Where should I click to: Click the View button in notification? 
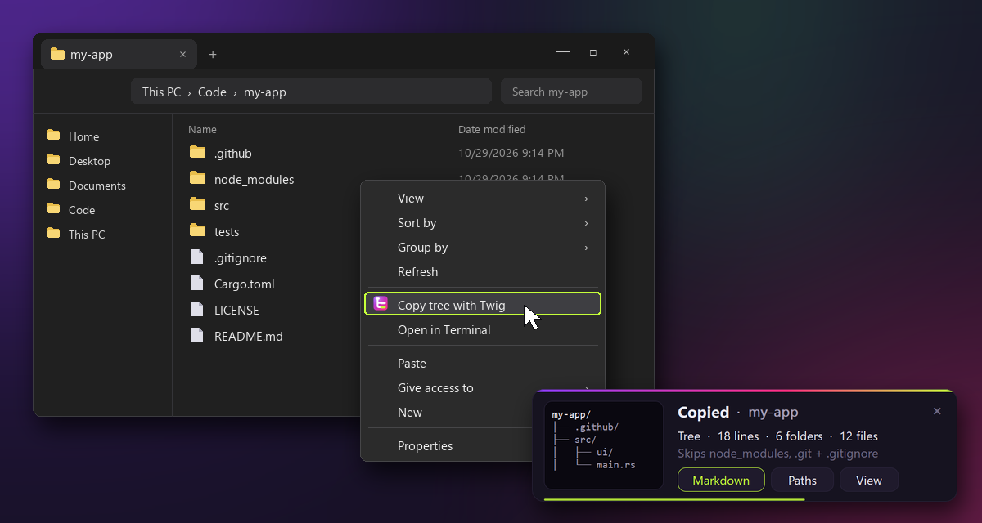tap(869, 480)
